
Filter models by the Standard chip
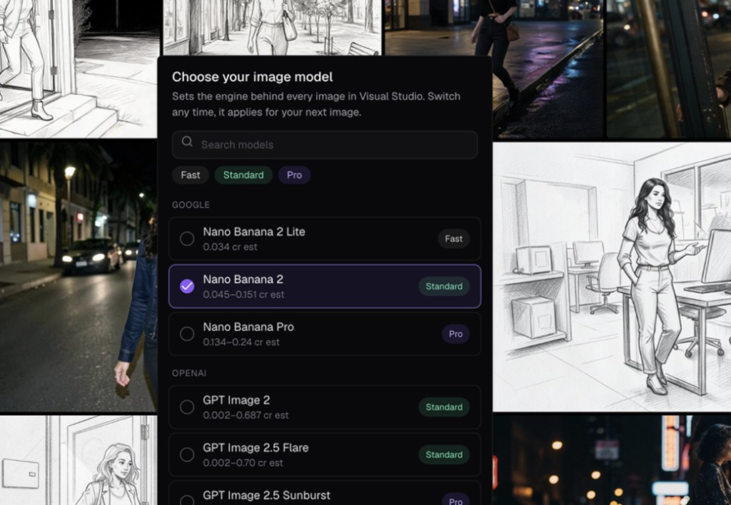coord(243,175)
